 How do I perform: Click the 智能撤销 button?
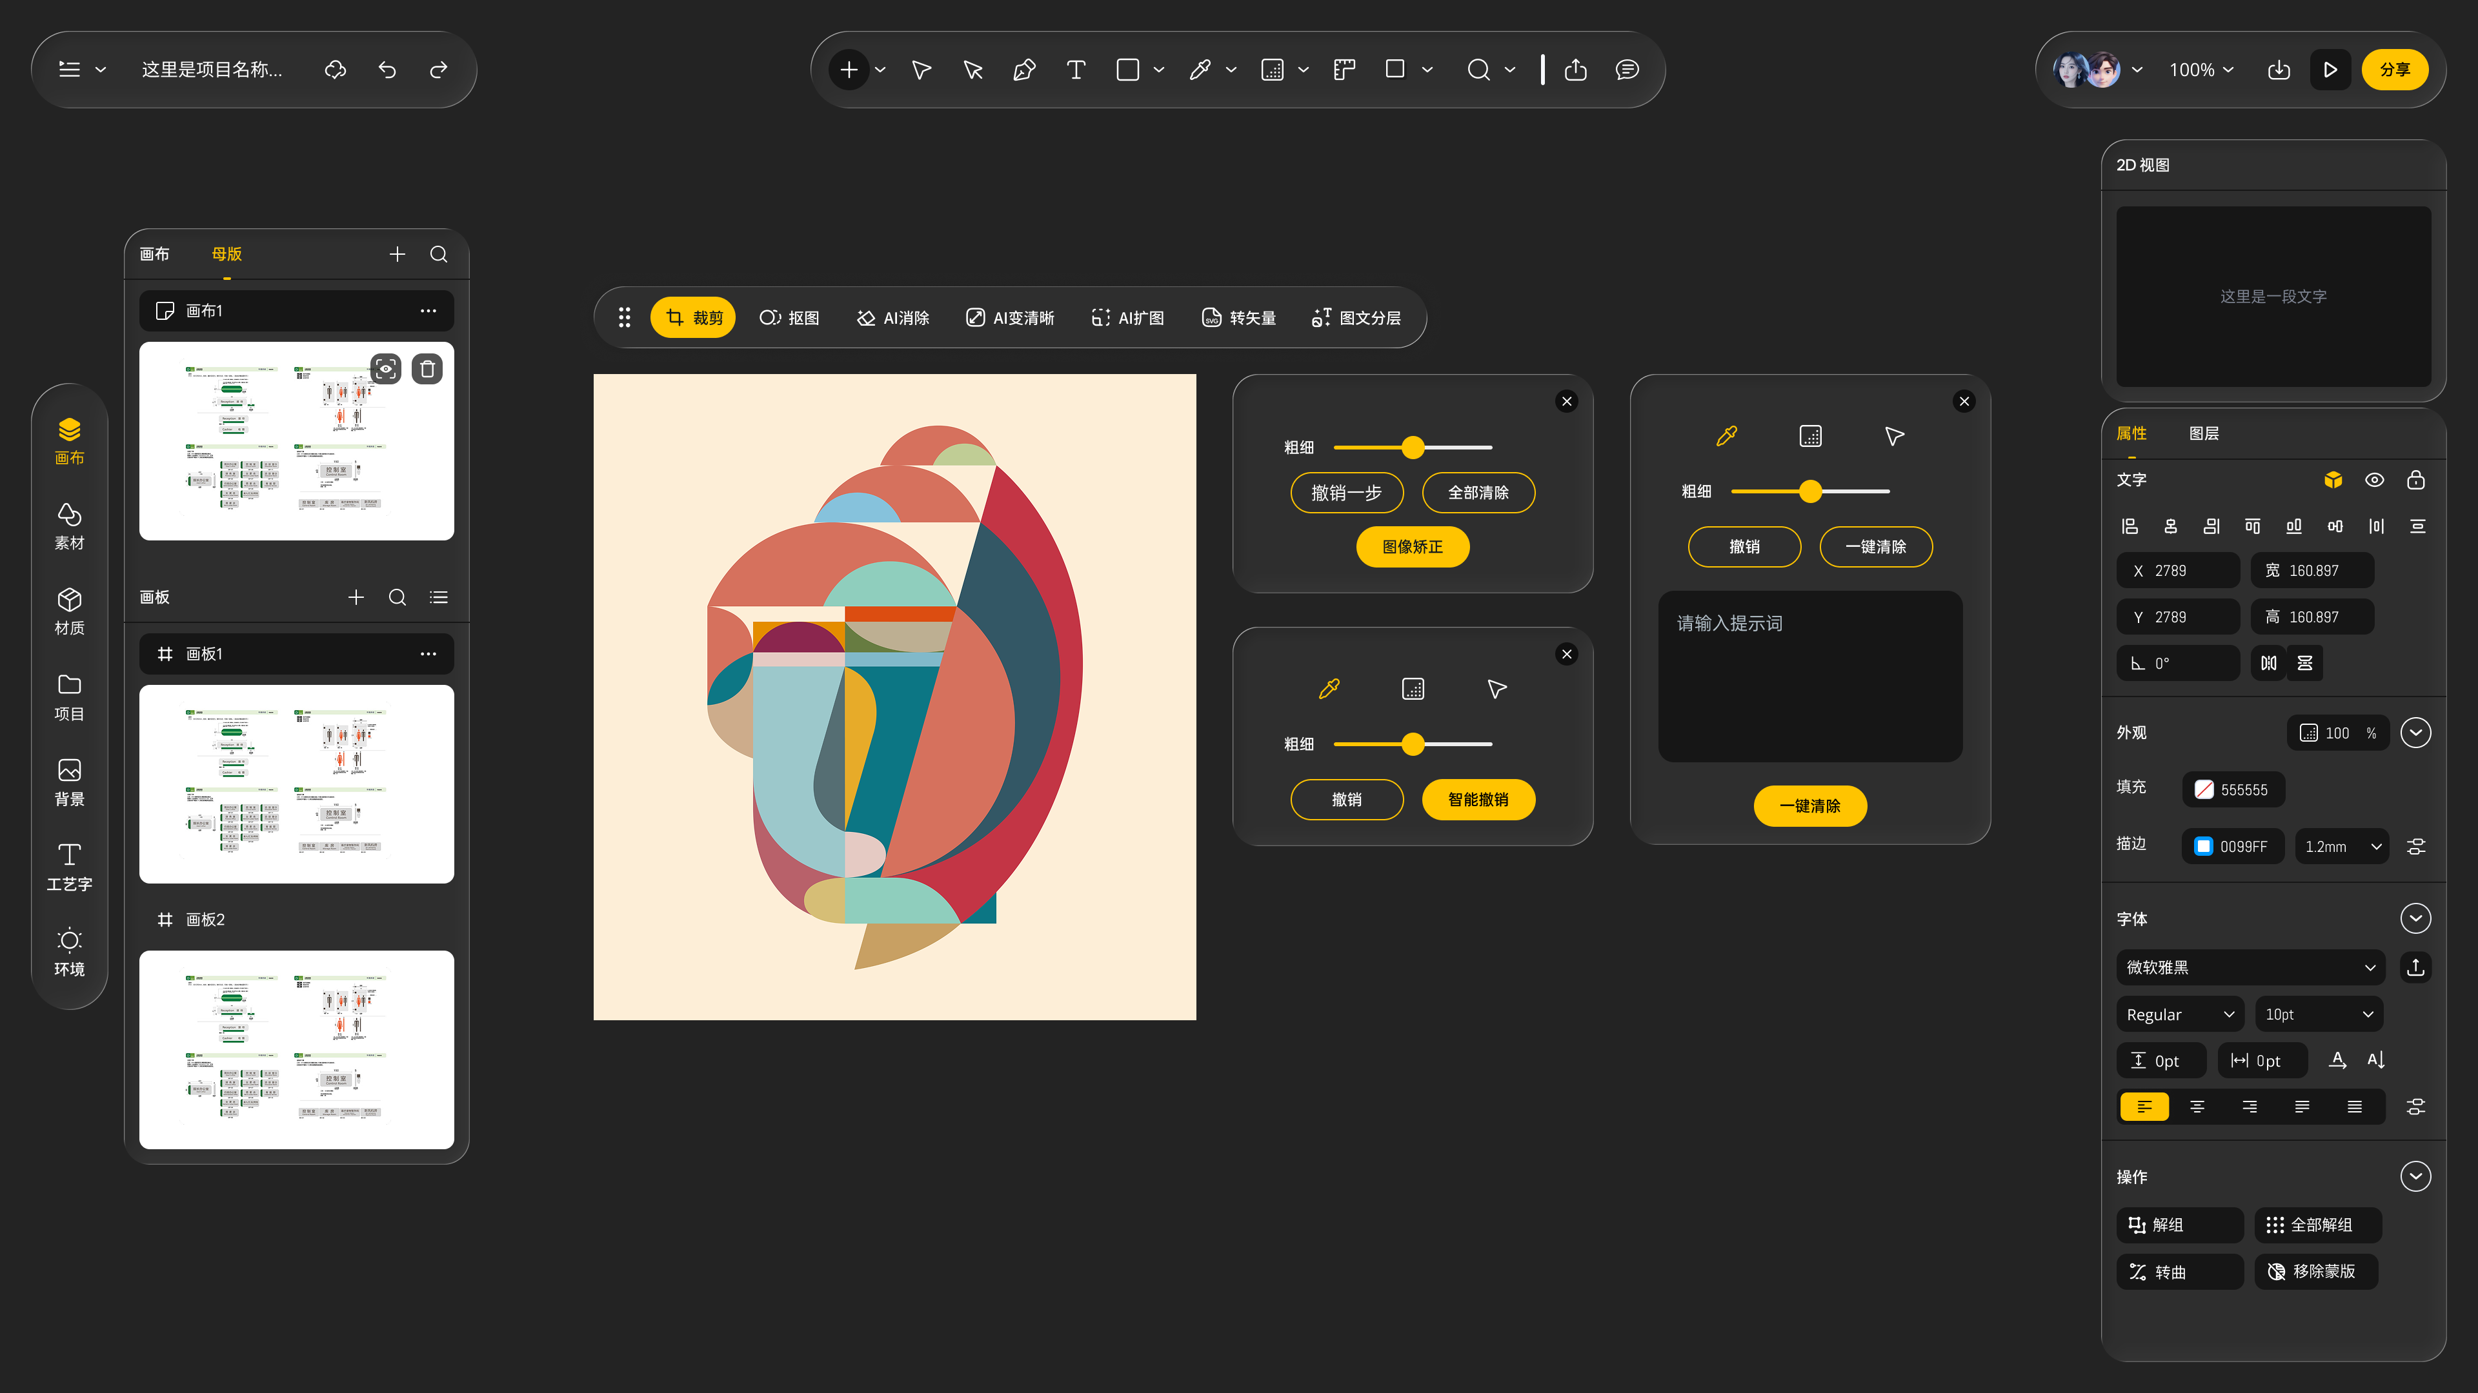pyautogui.click(x=1478, y=800)
